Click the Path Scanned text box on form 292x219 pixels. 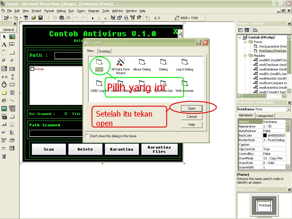56,133
